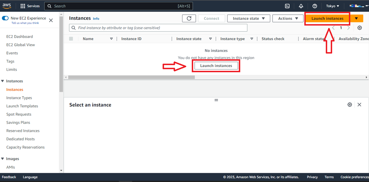Open EC2 Dashboard in the sidebar

tap(20, 37)
